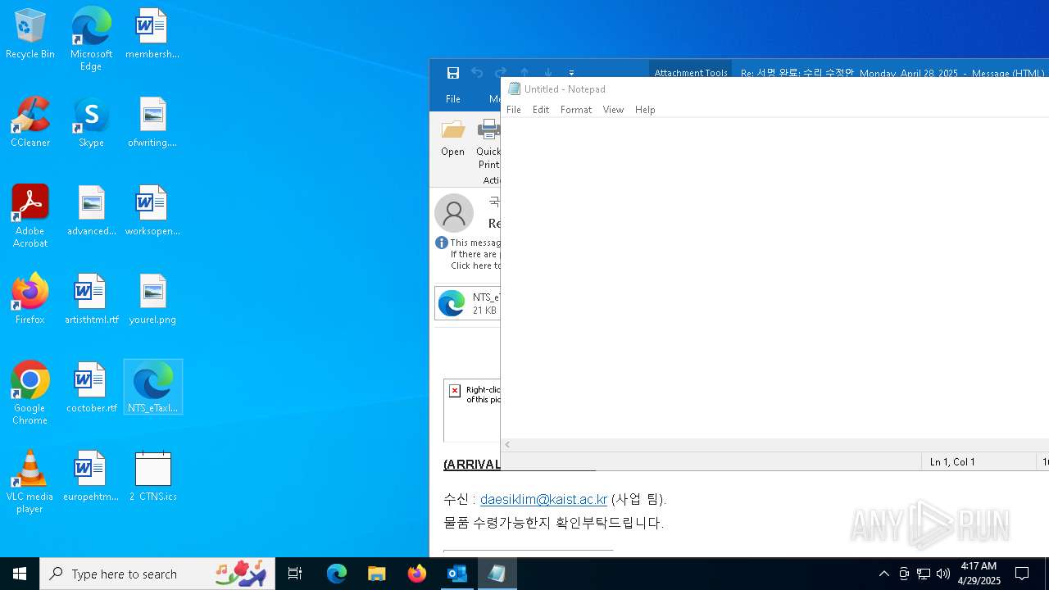Open VLC media player desktop shortcut
This screenshot has width=1049, height=590.
click(x=30, y=482)
